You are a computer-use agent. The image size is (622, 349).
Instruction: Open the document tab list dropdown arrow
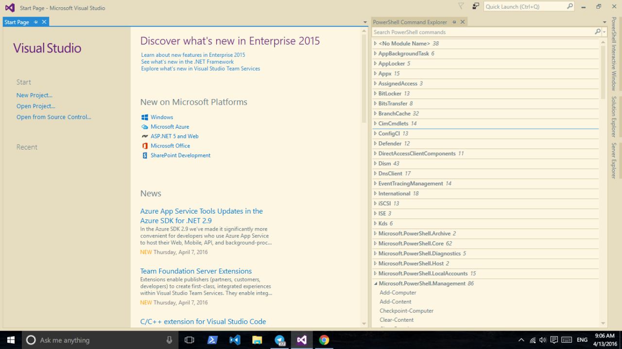(x=365, y=22)
